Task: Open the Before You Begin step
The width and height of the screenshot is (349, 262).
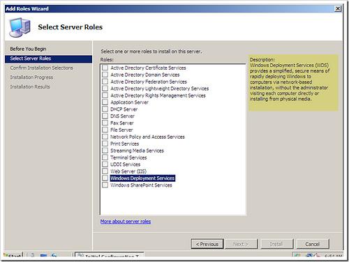Action: [28, 49]
